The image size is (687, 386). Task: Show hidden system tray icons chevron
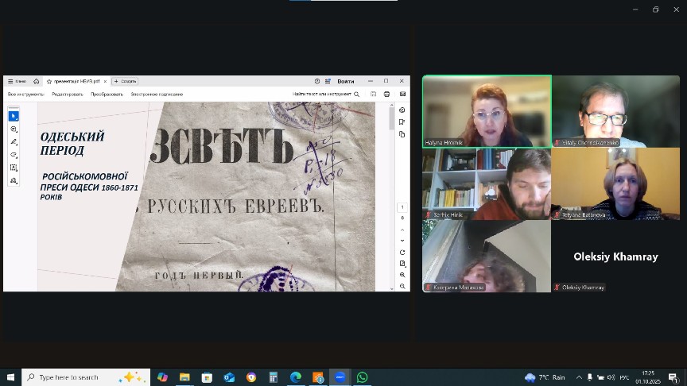pyautogui.click(x=578, y=377)
